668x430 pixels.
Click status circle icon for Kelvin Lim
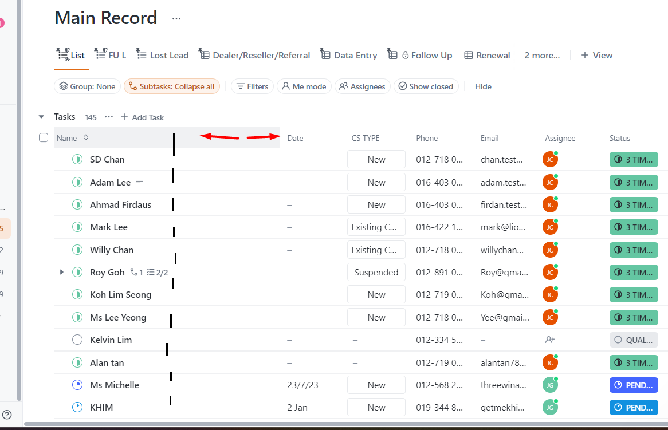[77, 340]
